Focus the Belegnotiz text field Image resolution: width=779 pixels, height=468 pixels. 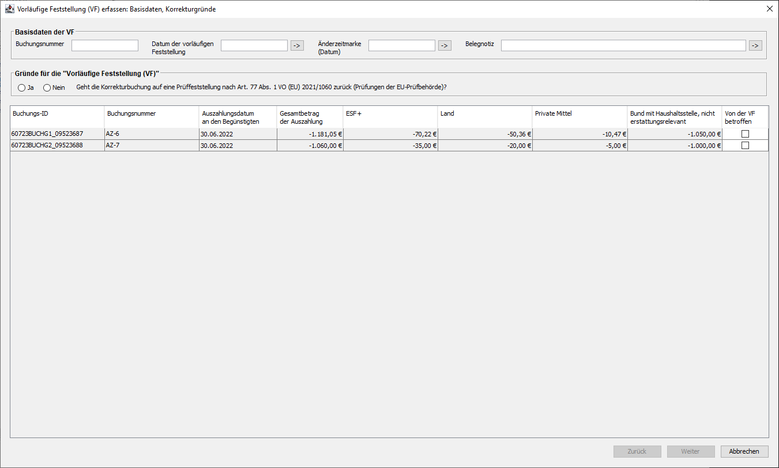pyautogui.click(x=624, y=45)
